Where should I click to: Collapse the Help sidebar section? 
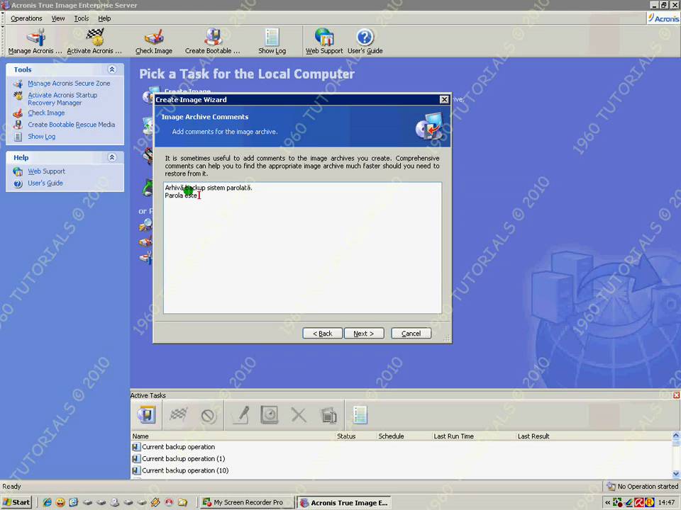tap(111, 157)
